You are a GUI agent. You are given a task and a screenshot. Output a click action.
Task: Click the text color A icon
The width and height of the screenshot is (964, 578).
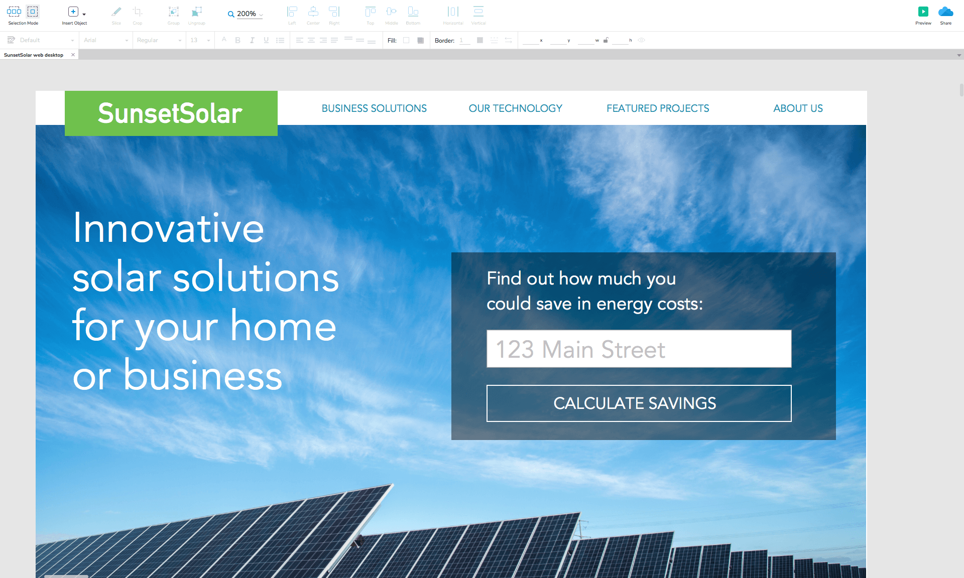pyautogui.click(x=224, y=40)
